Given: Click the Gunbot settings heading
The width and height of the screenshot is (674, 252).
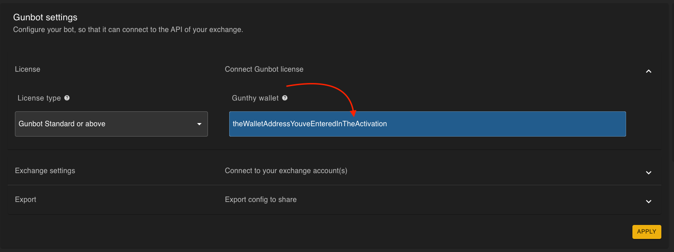Looking at the screenshot, I should click(45, 18).
